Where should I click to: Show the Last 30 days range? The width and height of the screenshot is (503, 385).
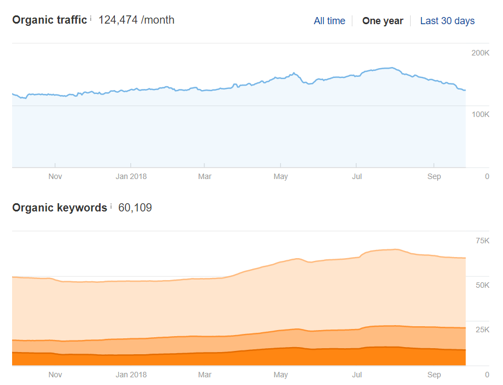[x=447, y=21]
